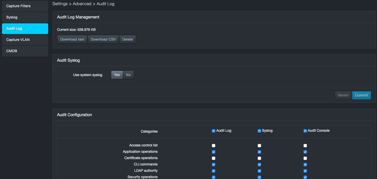The height and width of the screenshot is (179, 377).
Task: Uncheck CLI commands under Audit Log column
Action: 214,165
